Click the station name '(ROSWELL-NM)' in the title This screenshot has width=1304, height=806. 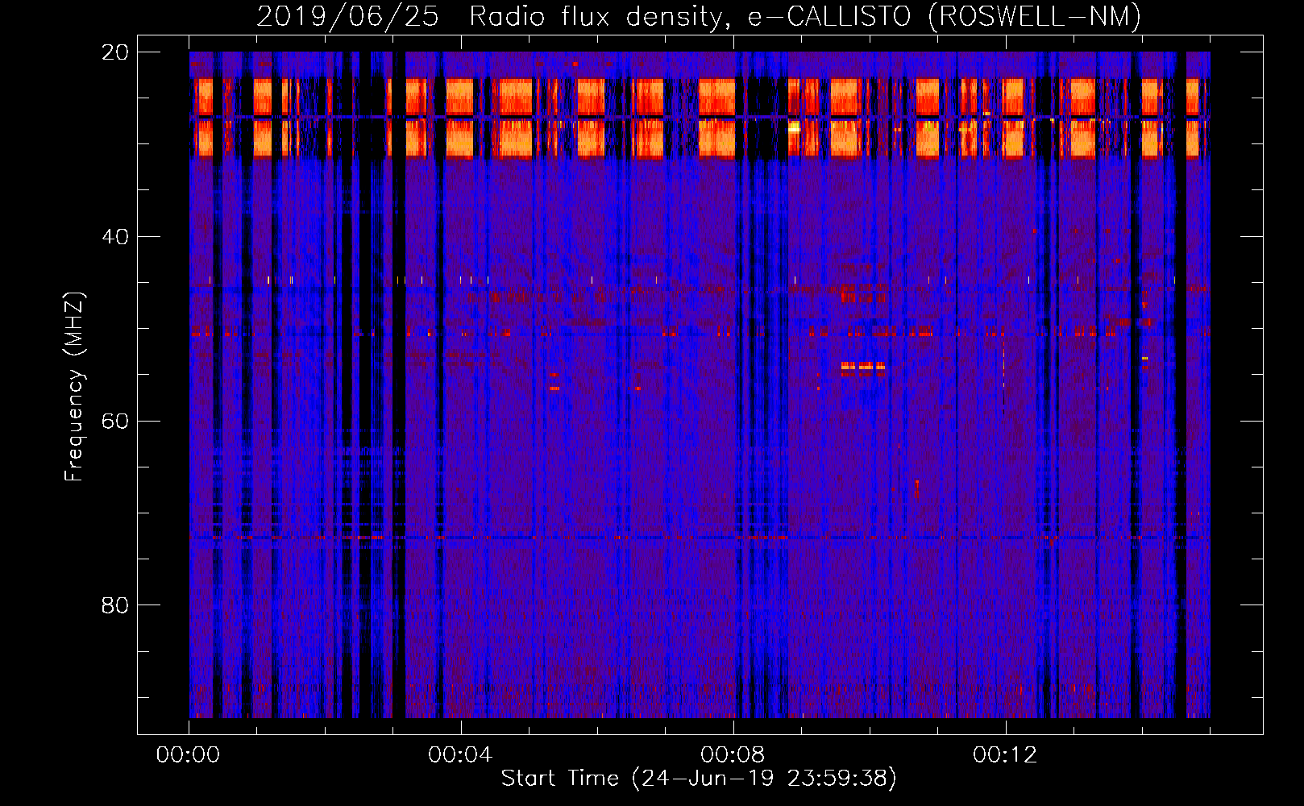pyautogui.click(x=1034, y=17)
